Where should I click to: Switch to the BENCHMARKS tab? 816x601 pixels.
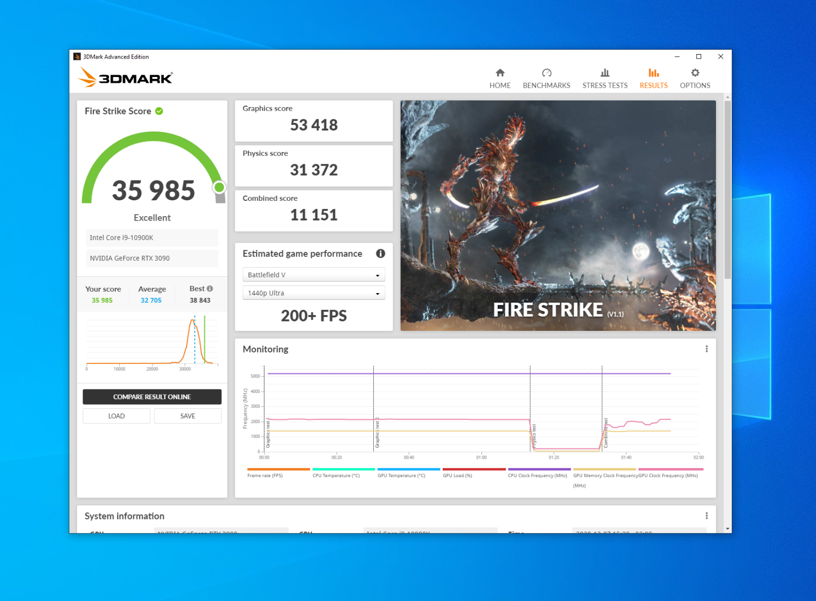click(x=546, y=79)
